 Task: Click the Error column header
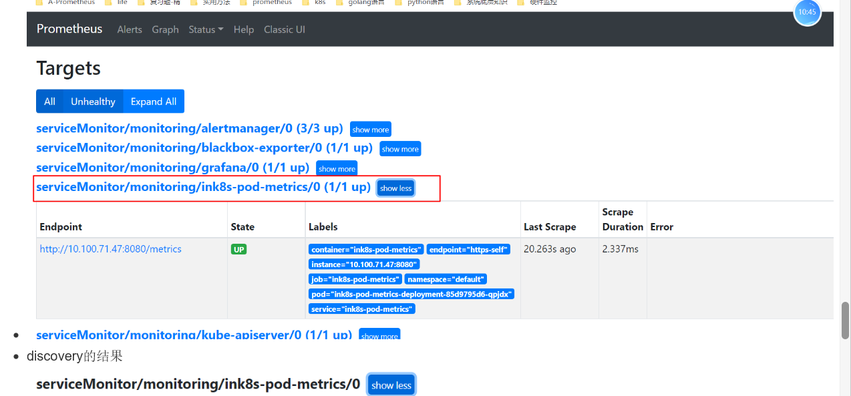pos(662,227)
